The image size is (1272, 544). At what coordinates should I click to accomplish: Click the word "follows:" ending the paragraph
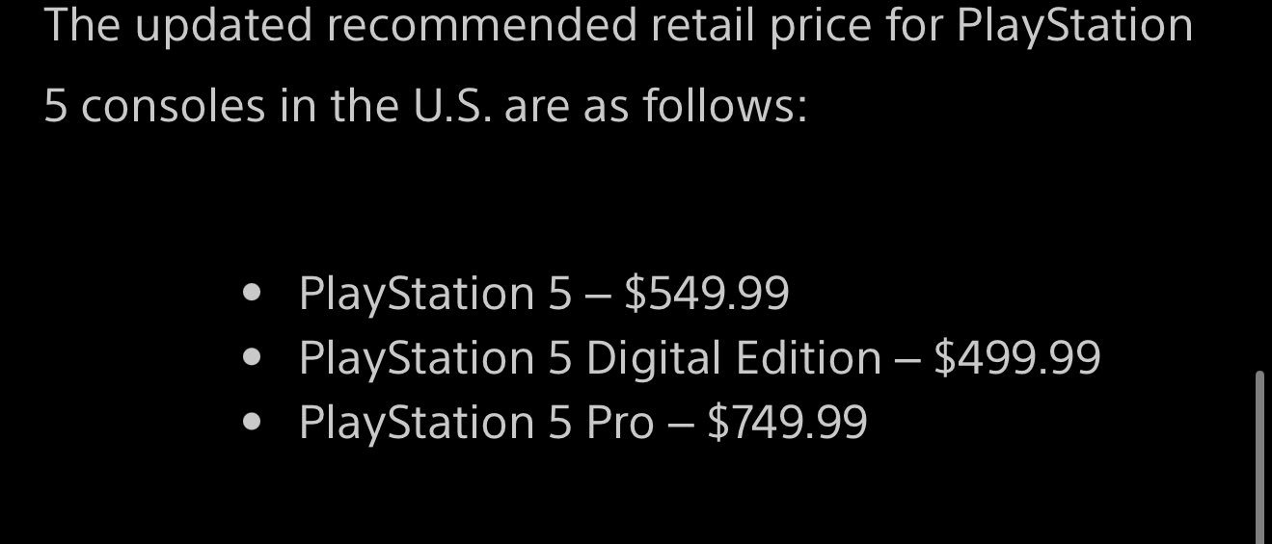pos(725,104)
